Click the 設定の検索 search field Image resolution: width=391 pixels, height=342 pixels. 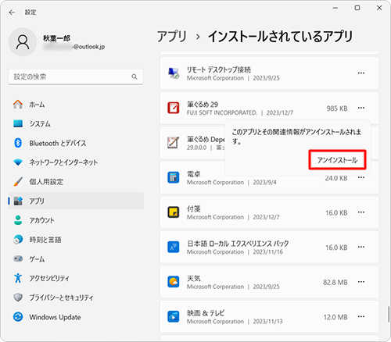point(76,77)
